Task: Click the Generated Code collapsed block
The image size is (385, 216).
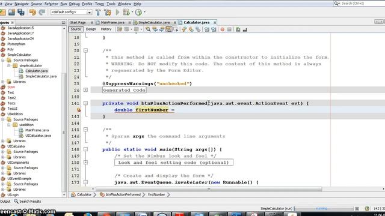Action: coord(125,90)
